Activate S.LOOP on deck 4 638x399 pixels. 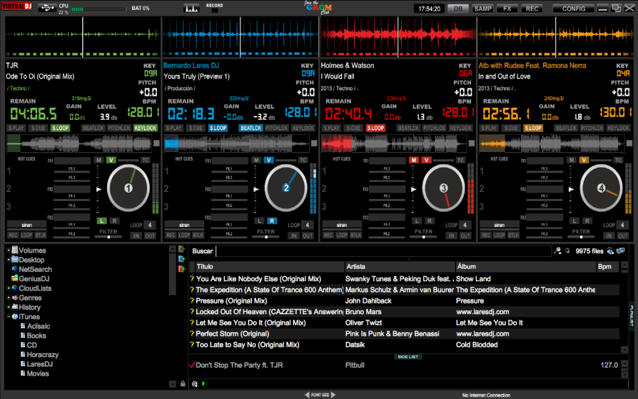click(533, 127)
